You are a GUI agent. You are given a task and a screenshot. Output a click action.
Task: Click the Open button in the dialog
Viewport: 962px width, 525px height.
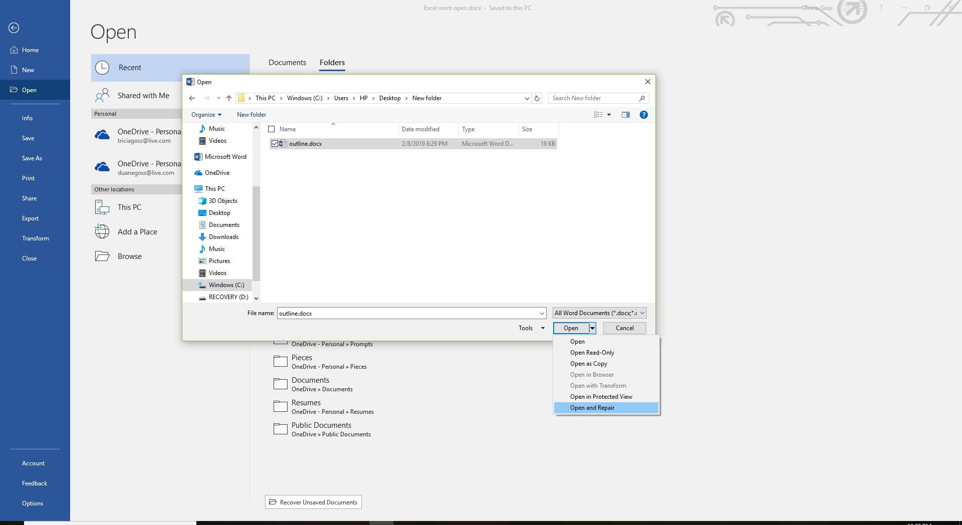(571, 328)
